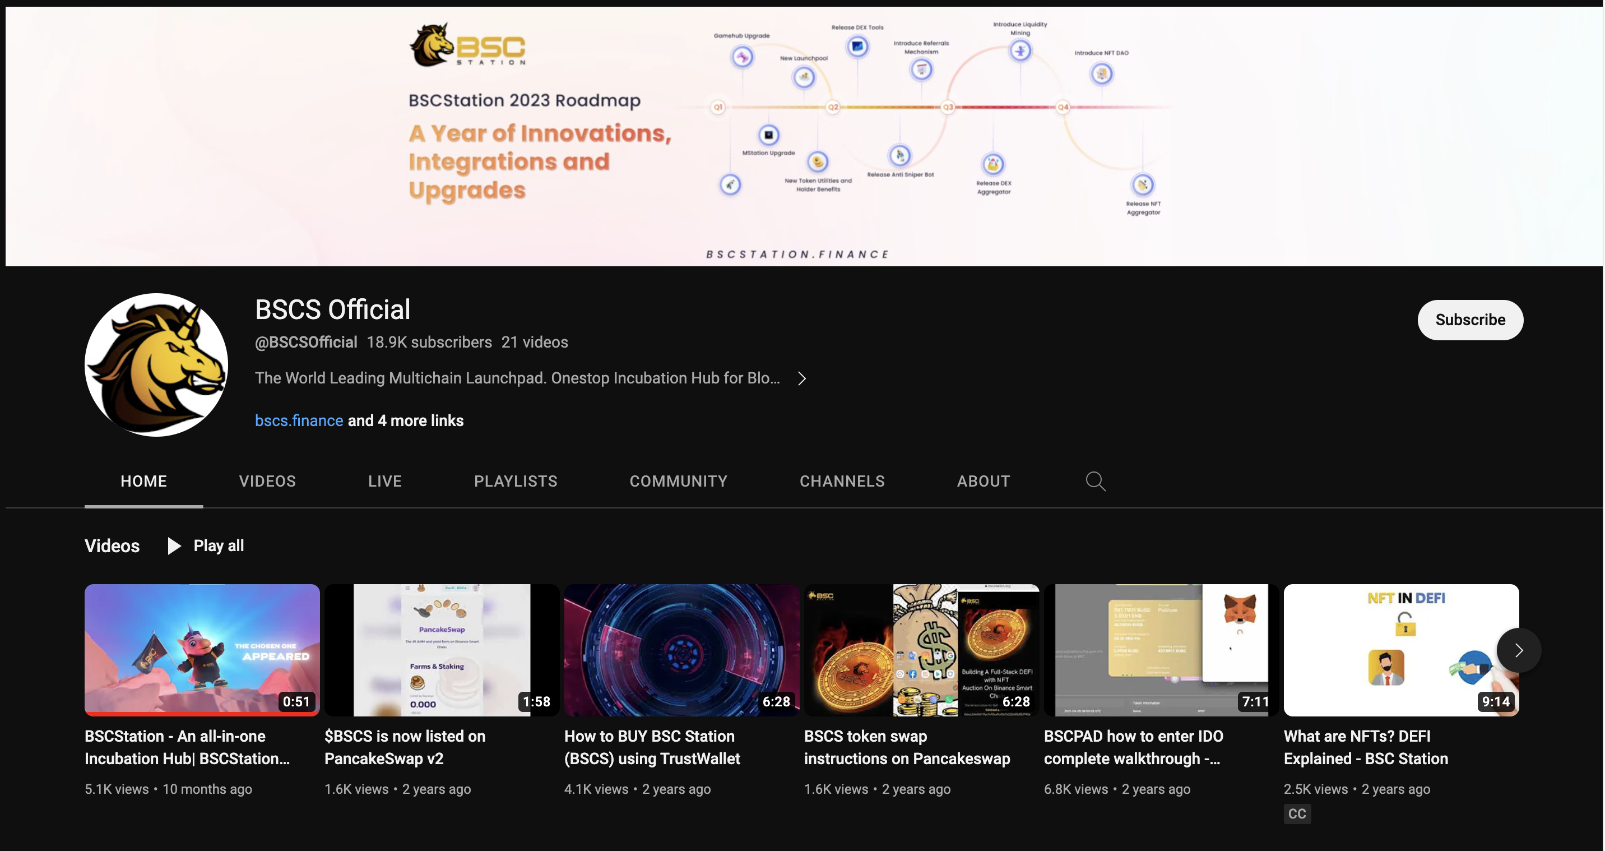The height and width of the screenshot is (851, 1605).
Task: Switch to the VIDEOS tab
Action: (x=267, y=482)
